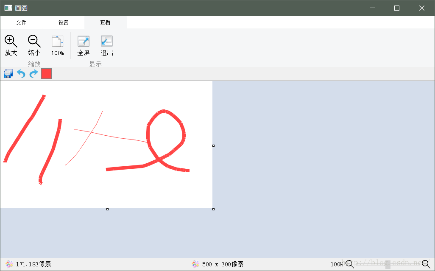Open the red color swatch in quick toolbar
This screenshot has height=271, width=435.
pos(46,74)
